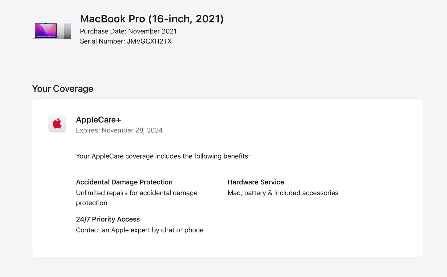Click the MacBook Pro (16-inch, 2021) title
Viewport: 447px width, 277px height.
click(x=152, y=19)
